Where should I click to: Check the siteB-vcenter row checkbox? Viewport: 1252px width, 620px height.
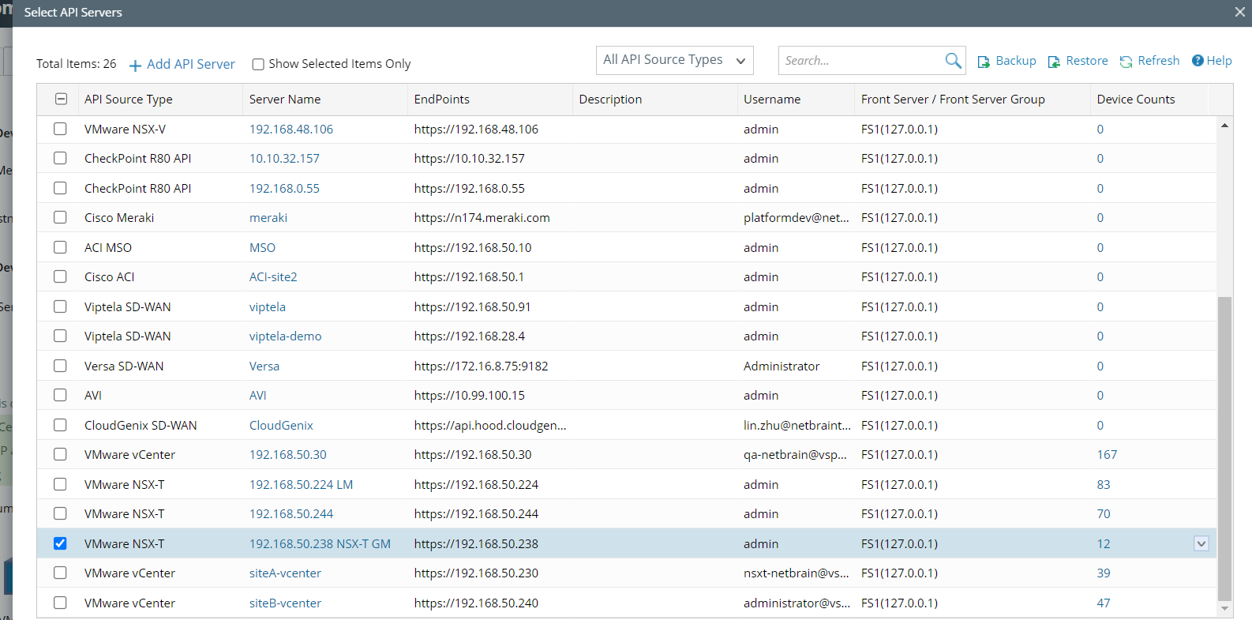[x=60, y=603]
